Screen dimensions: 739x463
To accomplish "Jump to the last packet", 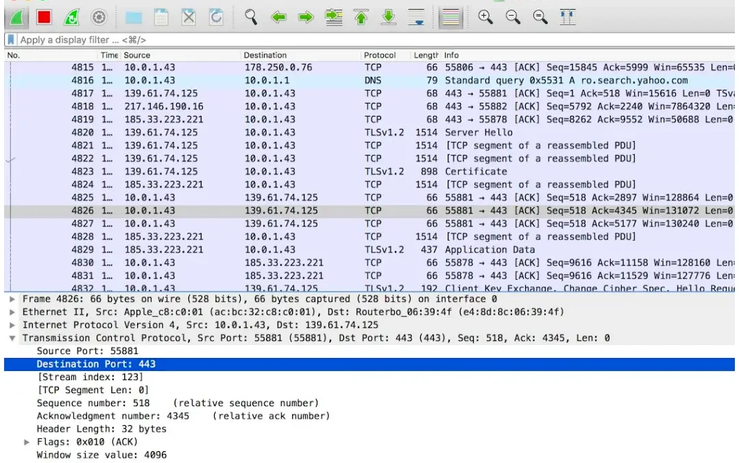I will pos(389,17).
